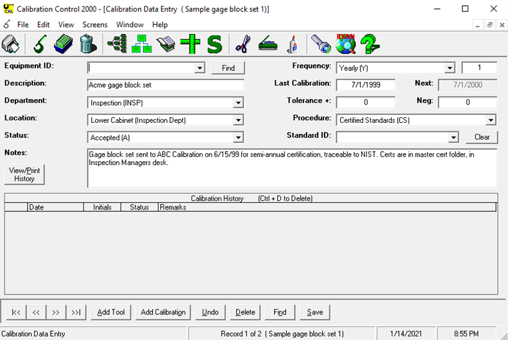Restore the inner document window

pyautogui.click(x=489, y=25)
